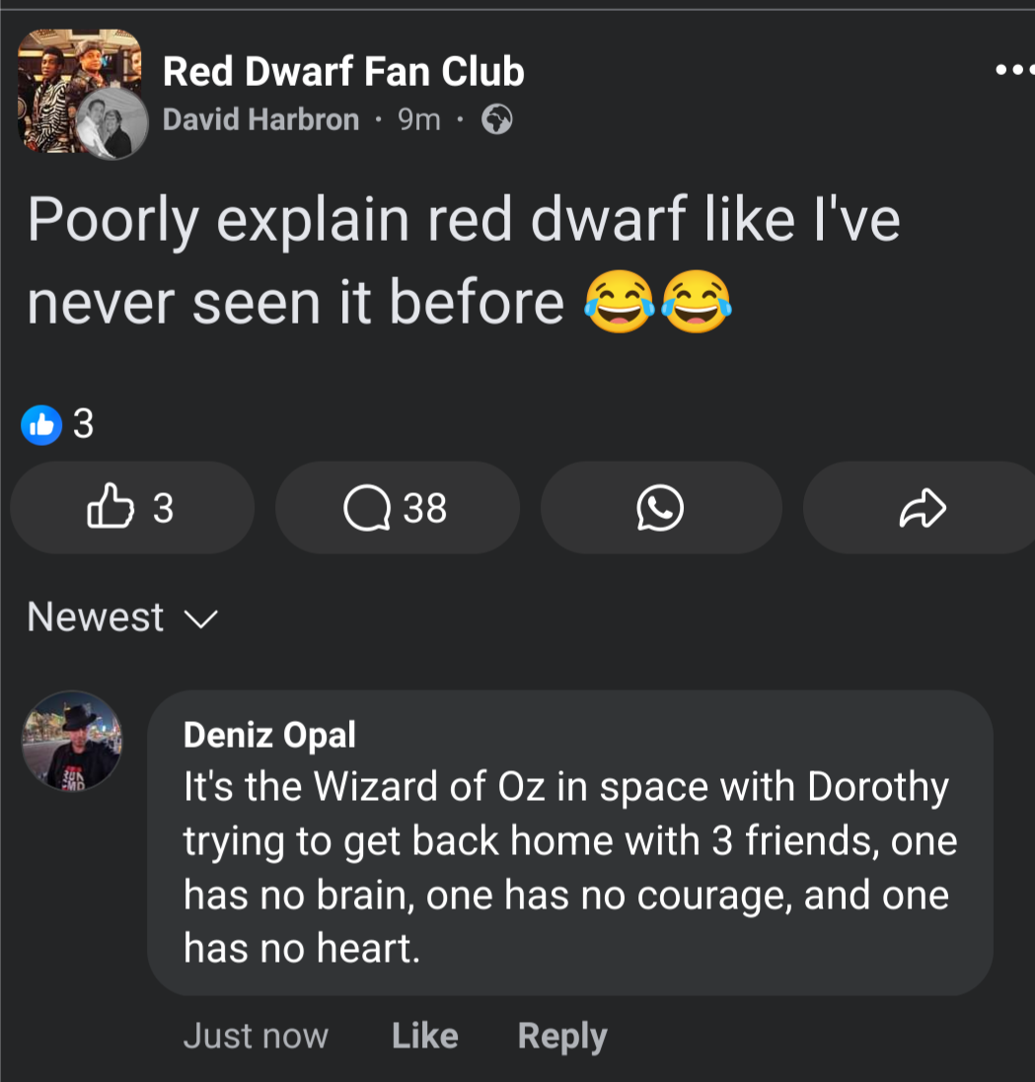The height and width of the screenshot is (1082, 1035).
Task: Expand the Newest comment sort dropdown
Action: 121,617
